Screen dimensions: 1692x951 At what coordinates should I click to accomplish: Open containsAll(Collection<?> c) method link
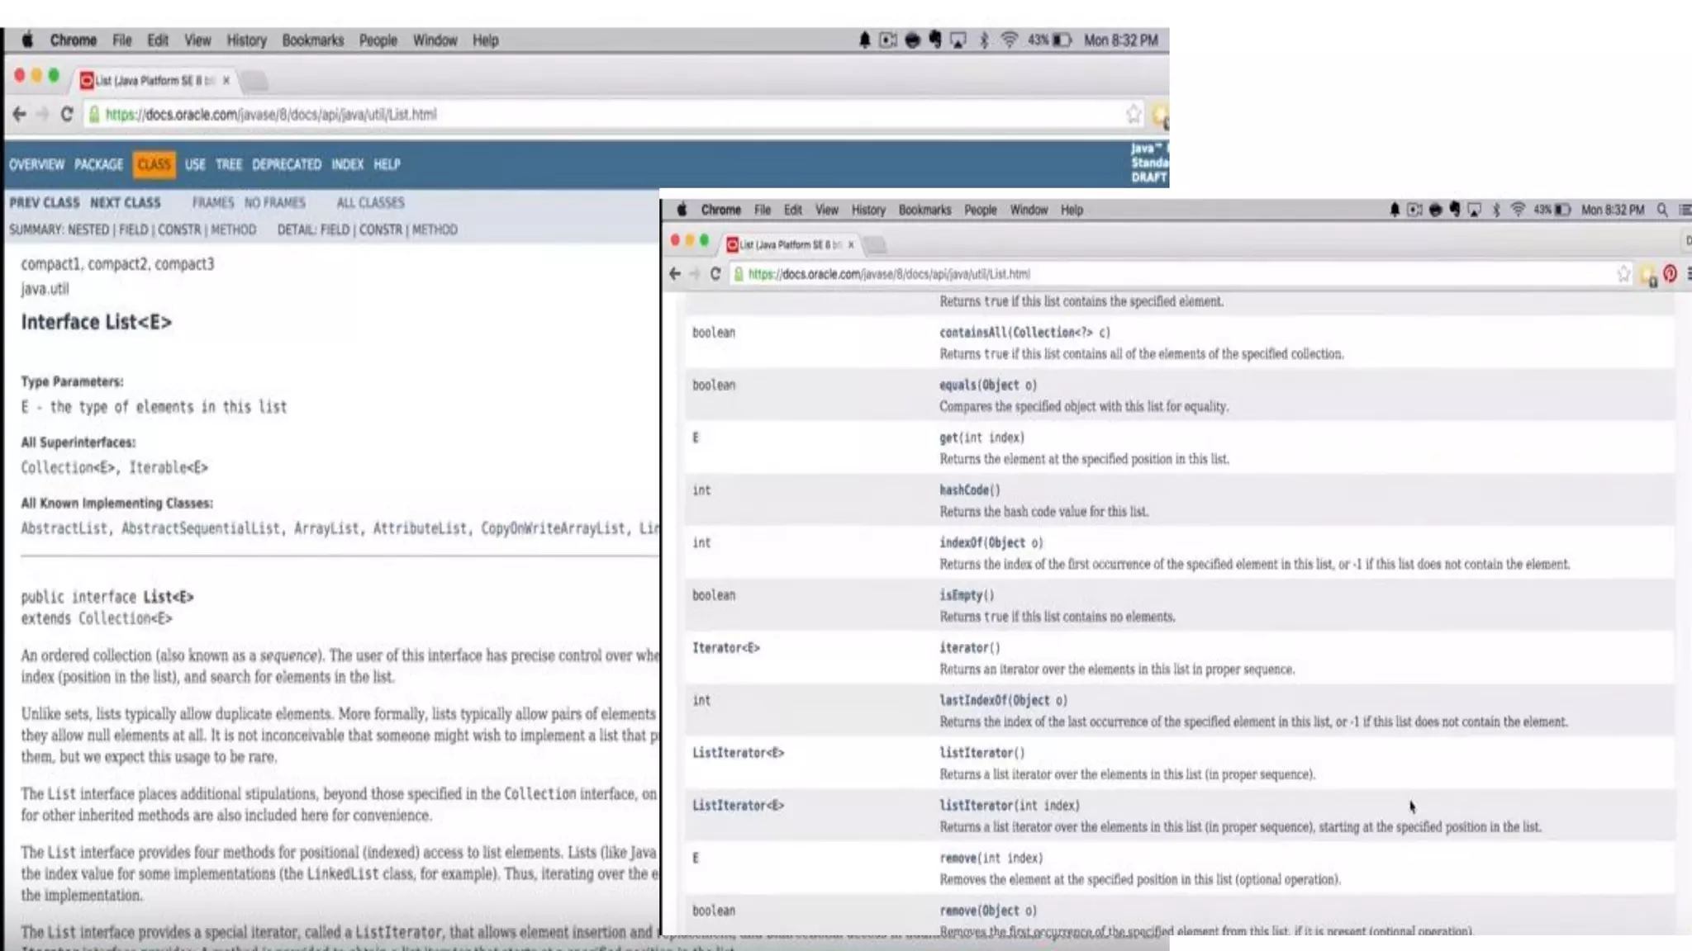click(x=1024, y=333)
